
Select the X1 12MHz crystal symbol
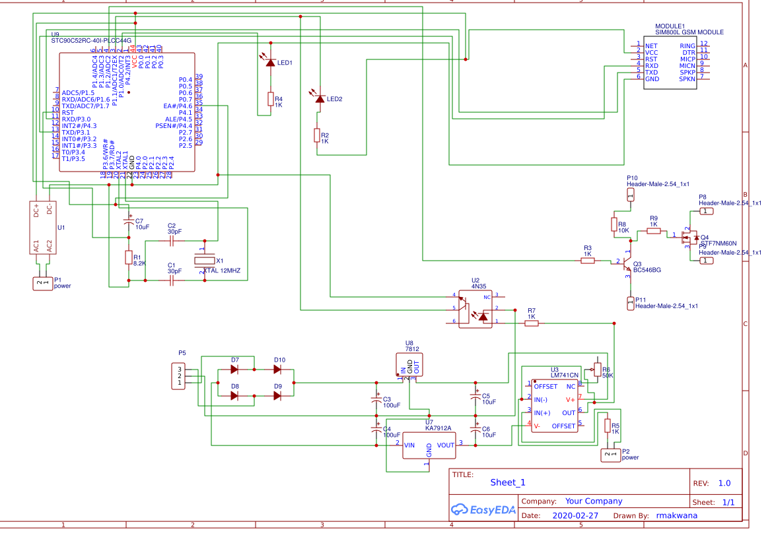[x=204, y=261]
